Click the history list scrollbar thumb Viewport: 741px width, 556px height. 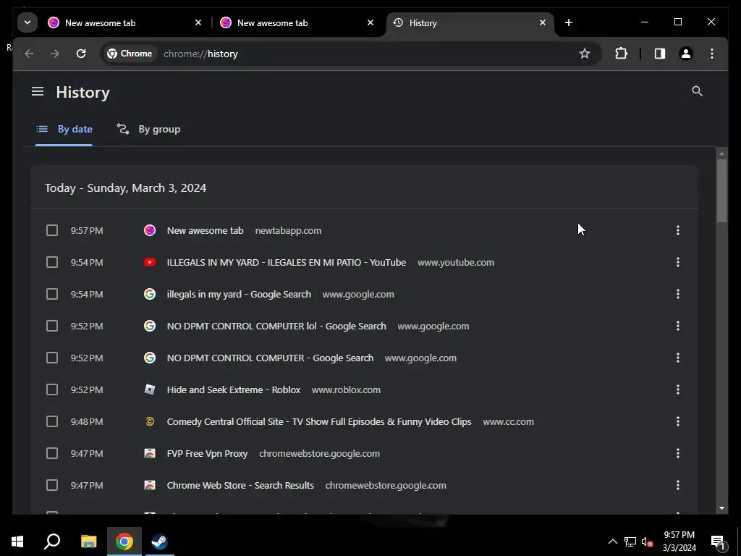(x=721, y=190)
